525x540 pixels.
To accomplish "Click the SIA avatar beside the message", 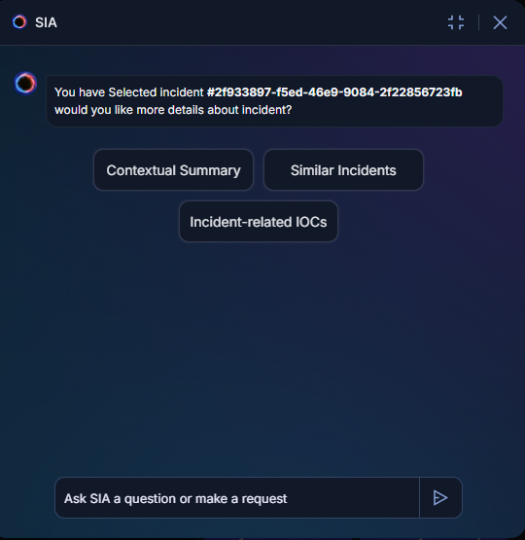I will click(x=25, y=83).
